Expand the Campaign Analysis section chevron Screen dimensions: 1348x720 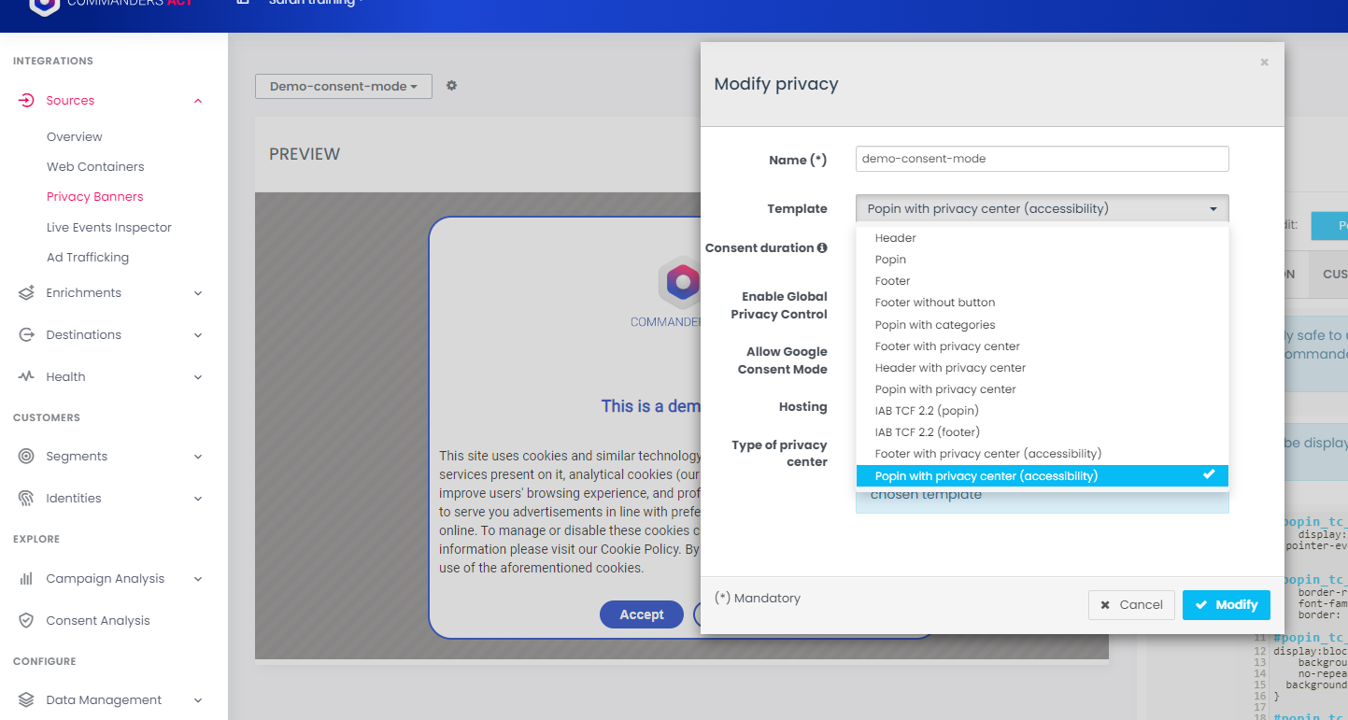198,579
